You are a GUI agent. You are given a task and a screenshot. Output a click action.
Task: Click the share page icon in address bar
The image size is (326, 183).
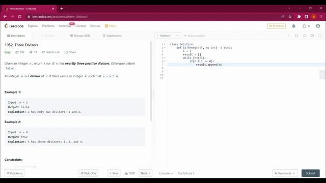(282, 17)
